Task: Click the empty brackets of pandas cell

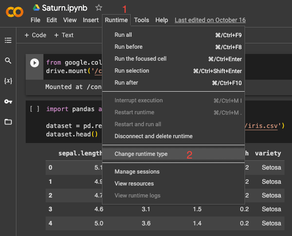Action: (35, 109)
